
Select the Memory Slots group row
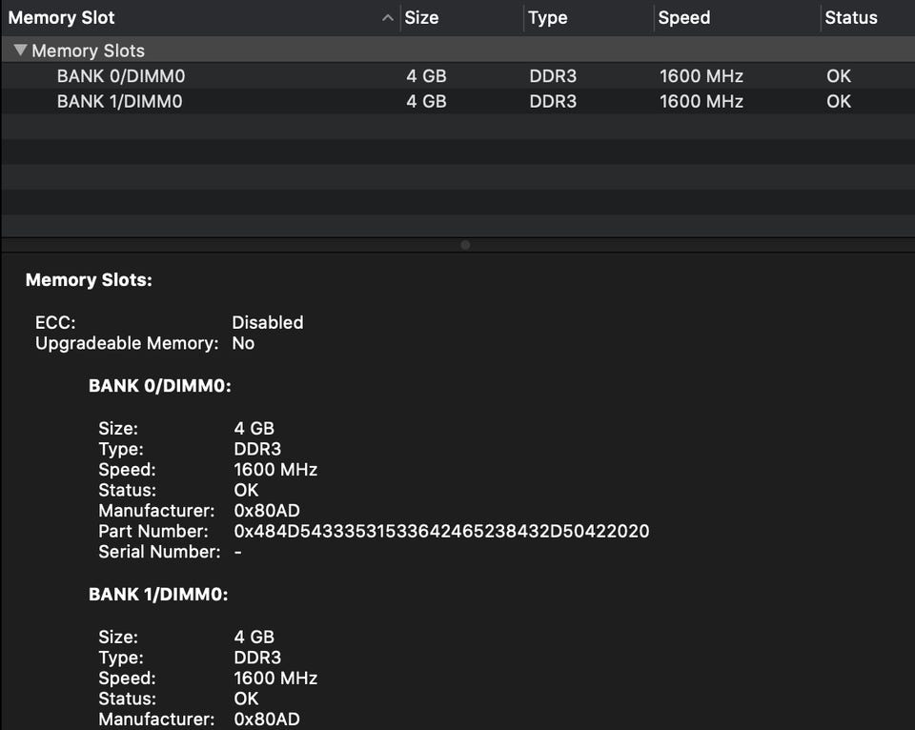(88, 51)
